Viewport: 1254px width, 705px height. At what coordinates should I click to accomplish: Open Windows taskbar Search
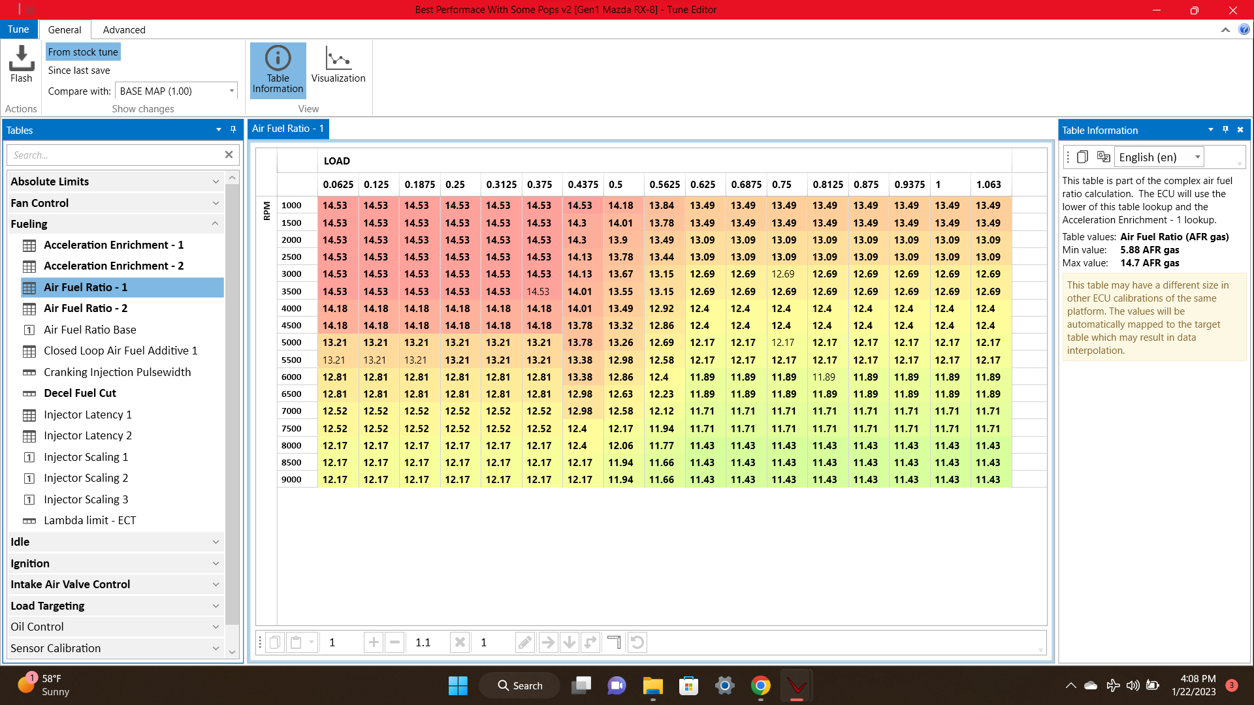point(520,685)
